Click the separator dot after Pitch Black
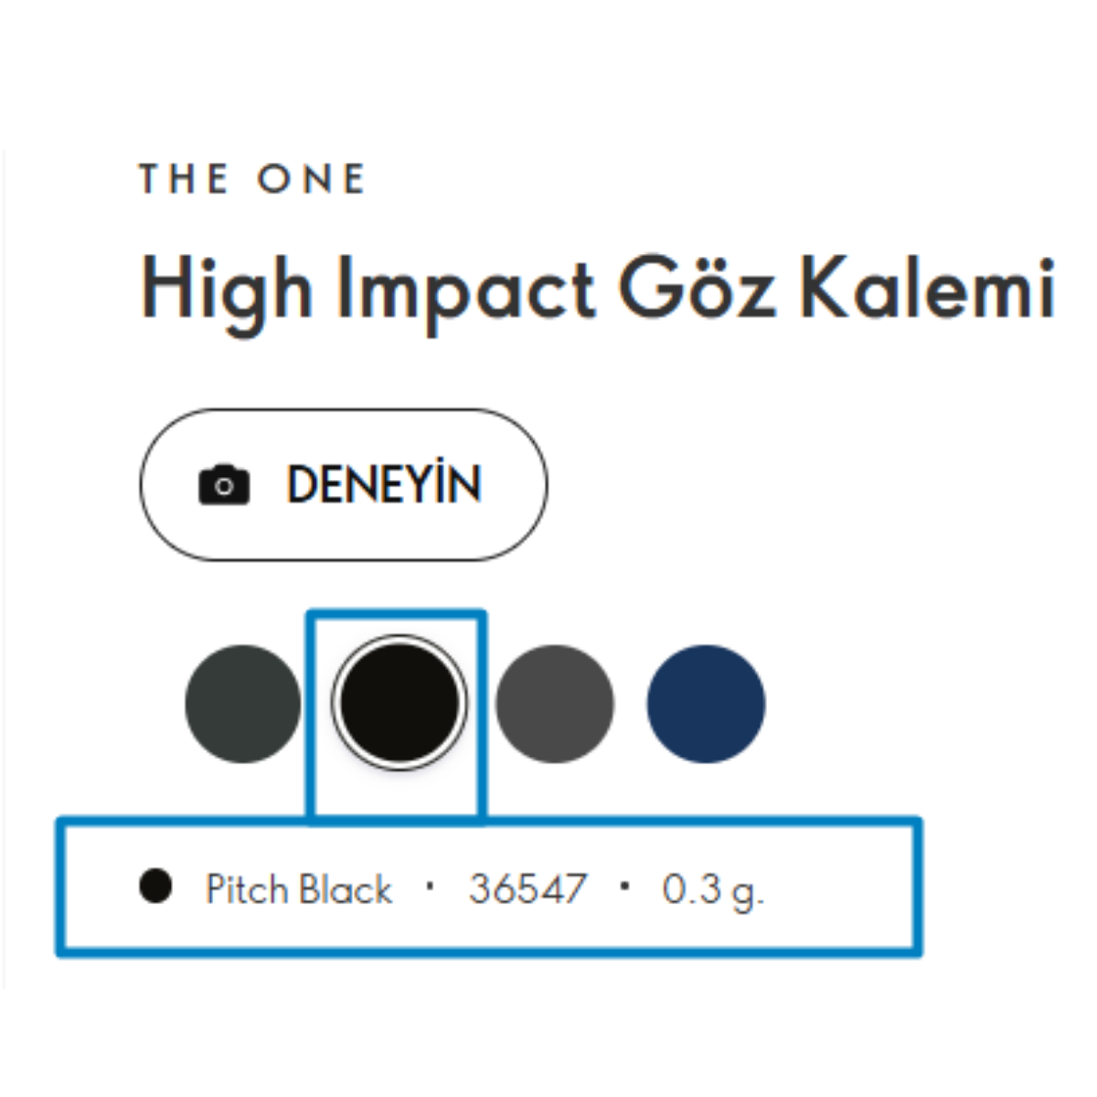This screenshot has height=1097, width=1097. 430,885
